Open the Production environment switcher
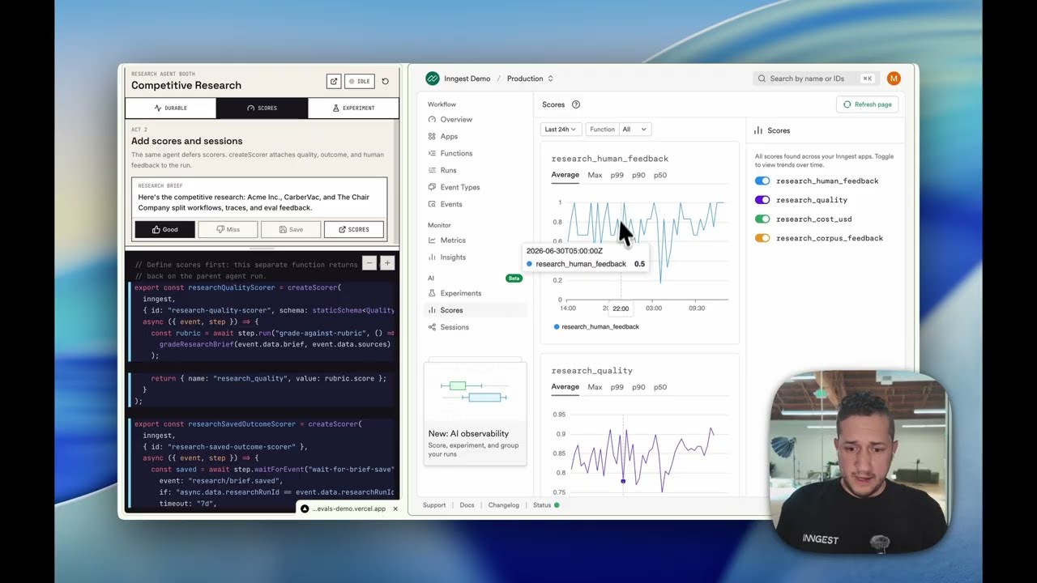 (530, 79)
